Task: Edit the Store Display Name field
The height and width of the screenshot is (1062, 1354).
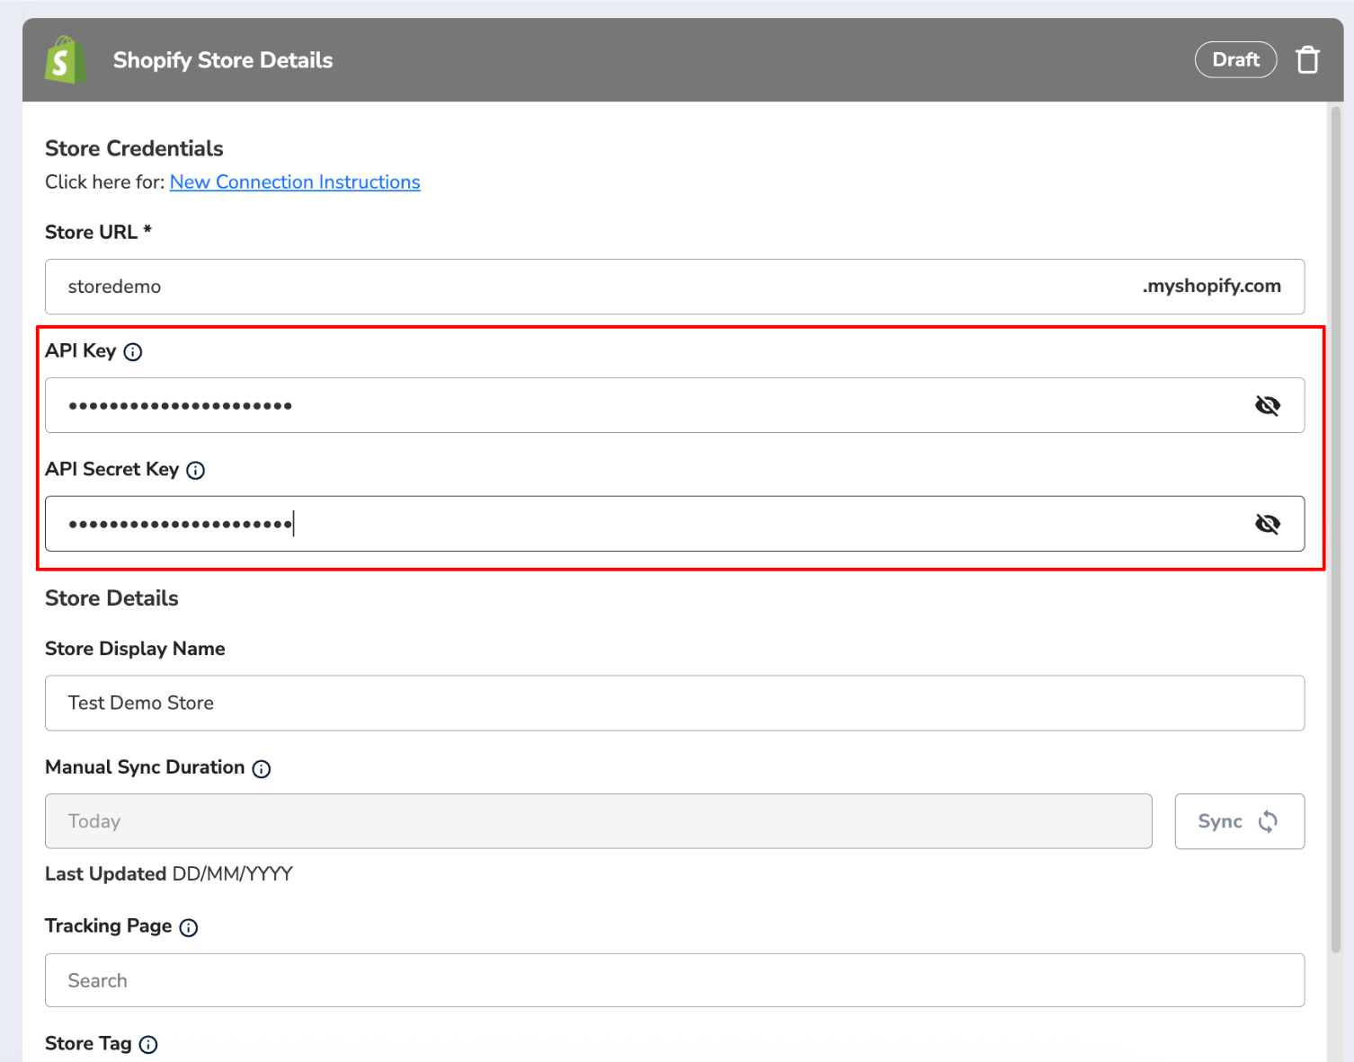Action: 674,703
